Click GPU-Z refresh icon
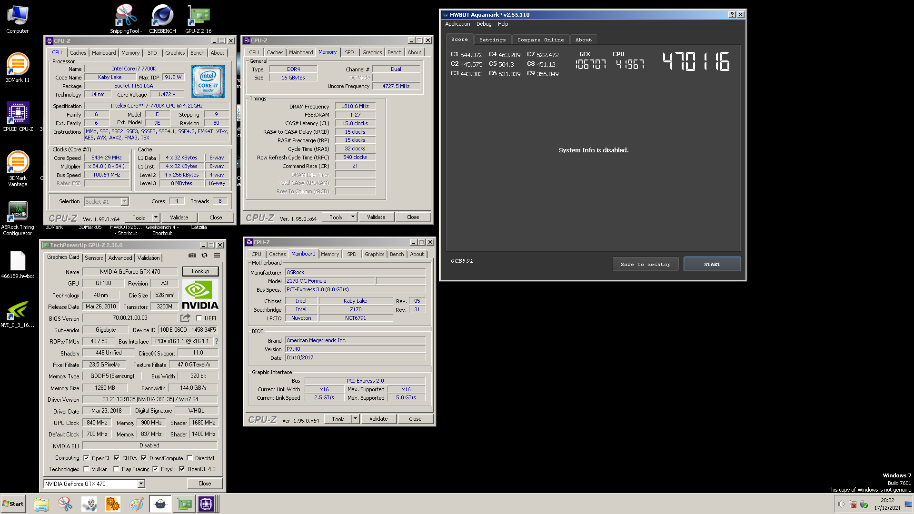 [x=205, y=255]
